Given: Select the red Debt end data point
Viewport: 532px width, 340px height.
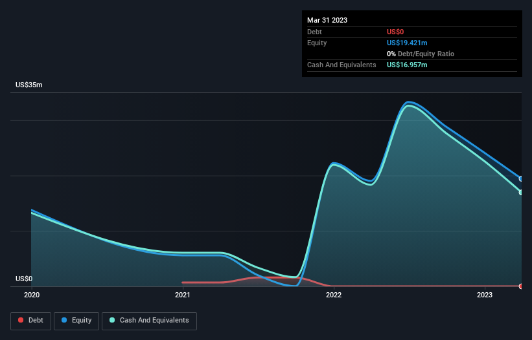Looking at the screenshot, I should click(521, 286).
